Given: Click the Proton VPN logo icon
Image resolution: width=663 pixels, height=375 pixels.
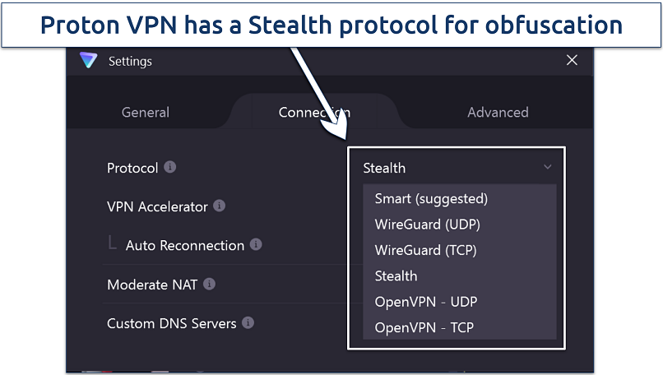Looking at the screenshot, I should coord(89,61).
